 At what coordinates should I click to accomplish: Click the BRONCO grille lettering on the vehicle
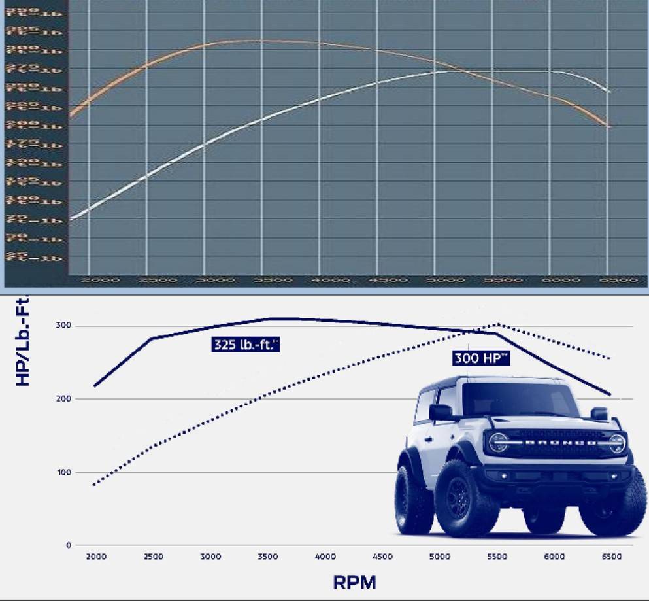[x=560, y=443]
